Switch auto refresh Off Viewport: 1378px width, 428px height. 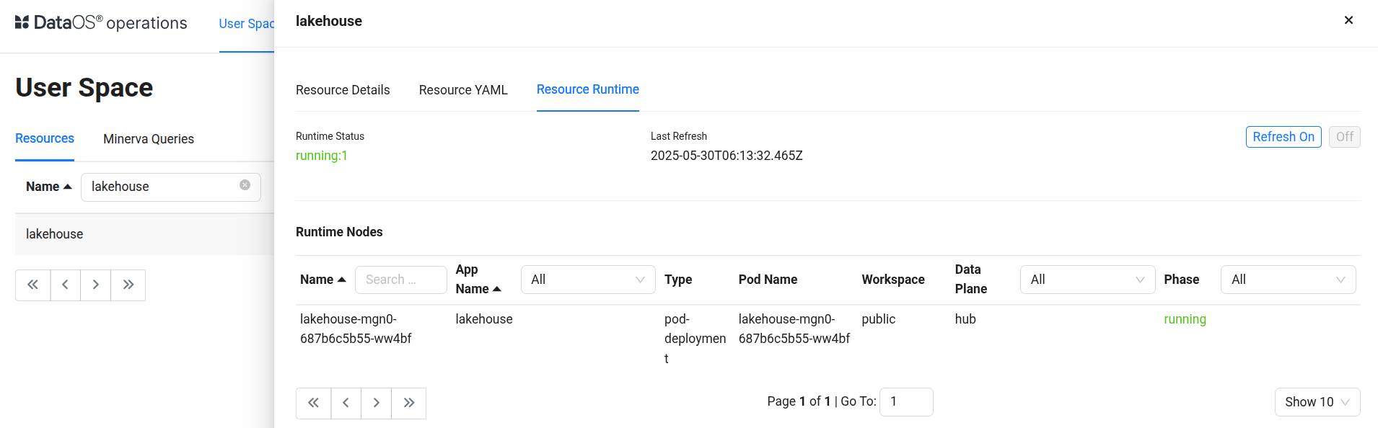coord(1344,137)
